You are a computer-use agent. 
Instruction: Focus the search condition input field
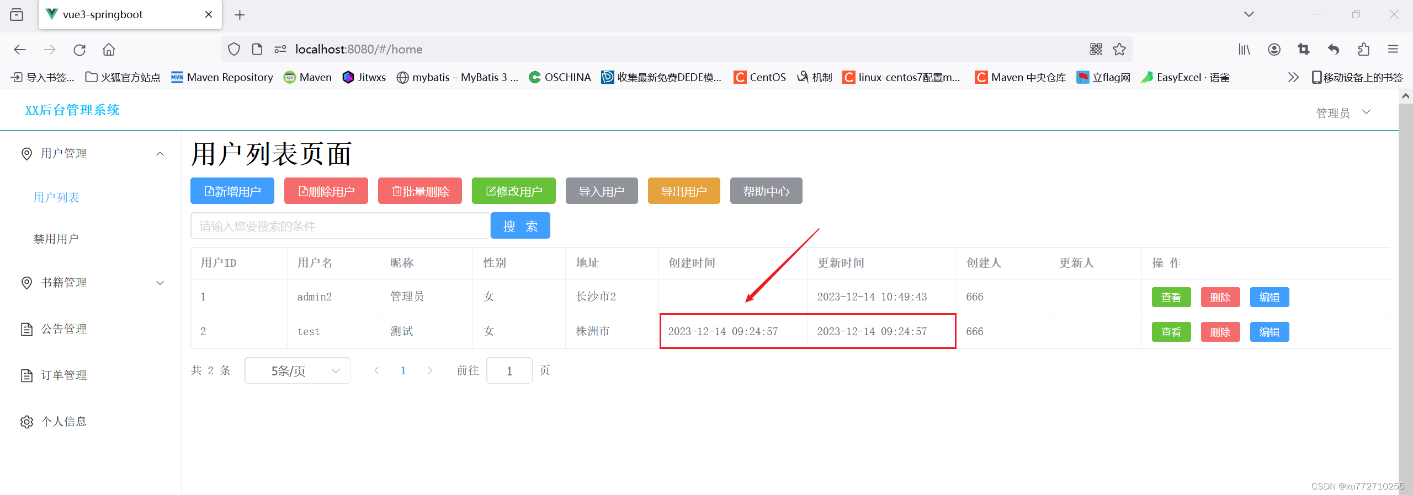[x=341, y=225]
